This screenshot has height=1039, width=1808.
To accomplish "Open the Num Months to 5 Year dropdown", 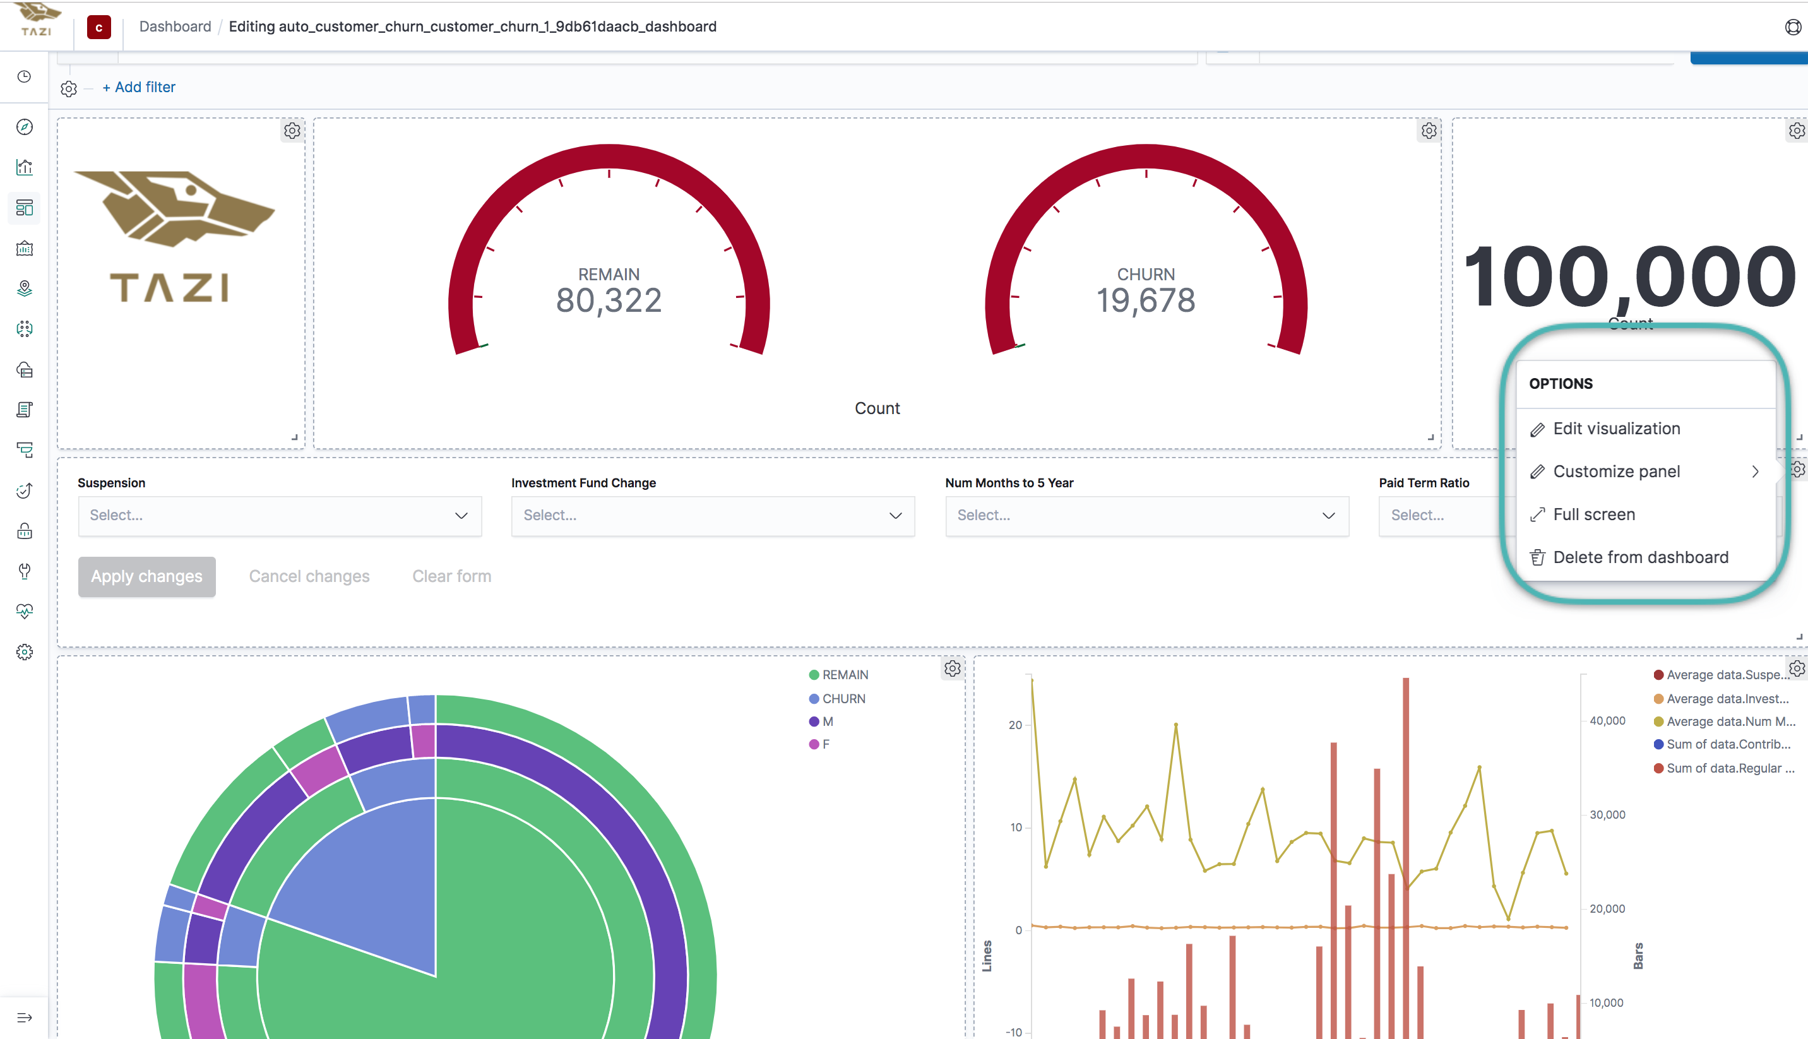I will (1146, 515).
